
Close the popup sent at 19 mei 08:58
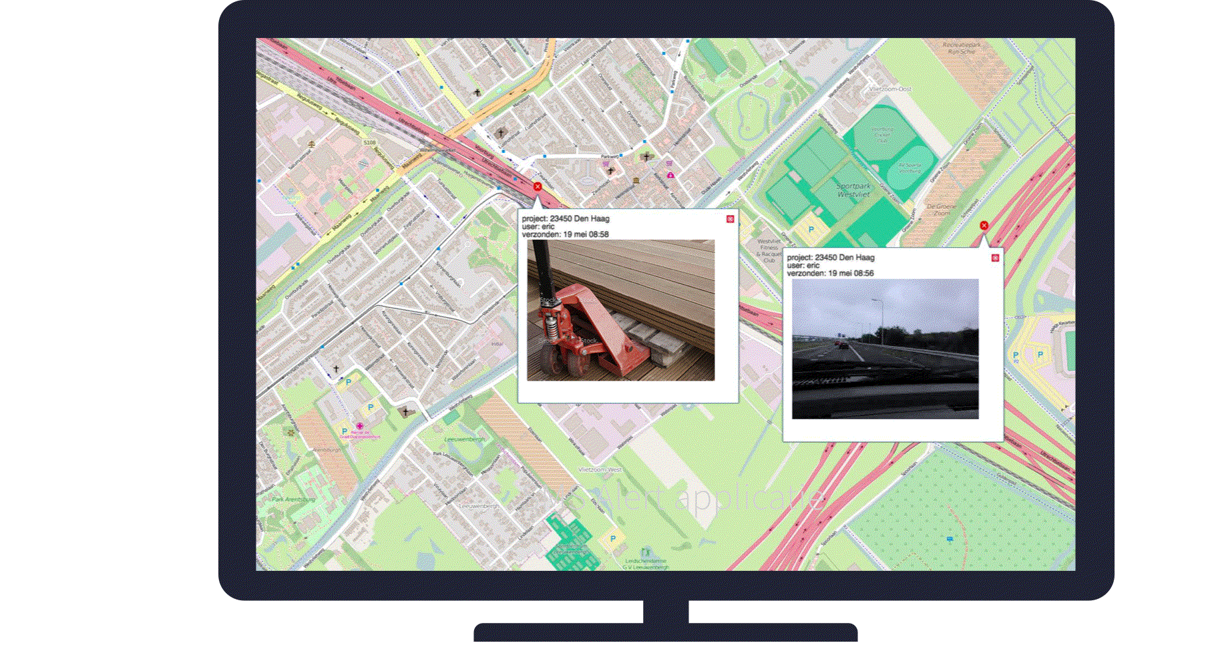pyautogui.click(x=730, y=219)
